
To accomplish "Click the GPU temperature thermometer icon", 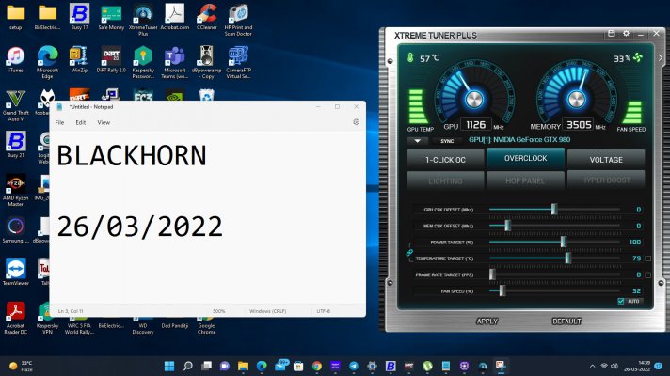I will (x=410, y=57).
